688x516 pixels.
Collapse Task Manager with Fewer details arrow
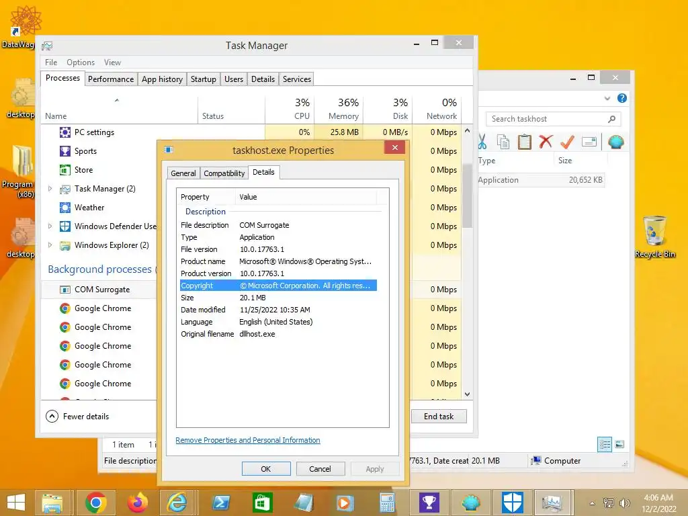[52, 417]
